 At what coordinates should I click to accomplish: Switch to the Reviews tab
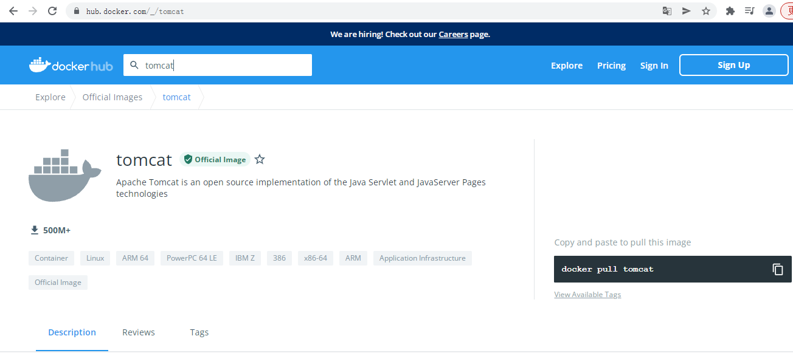pos(139,332)
